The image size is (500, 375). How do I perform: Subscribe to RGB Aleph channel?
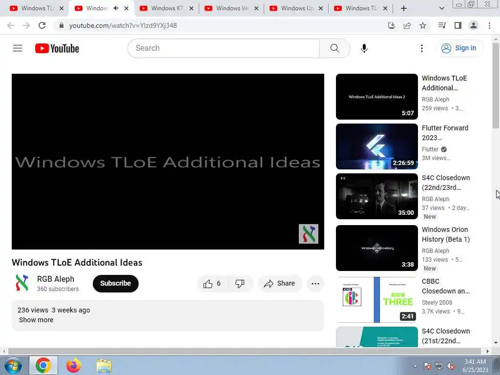pyautogui.click(x=115, y=284)
